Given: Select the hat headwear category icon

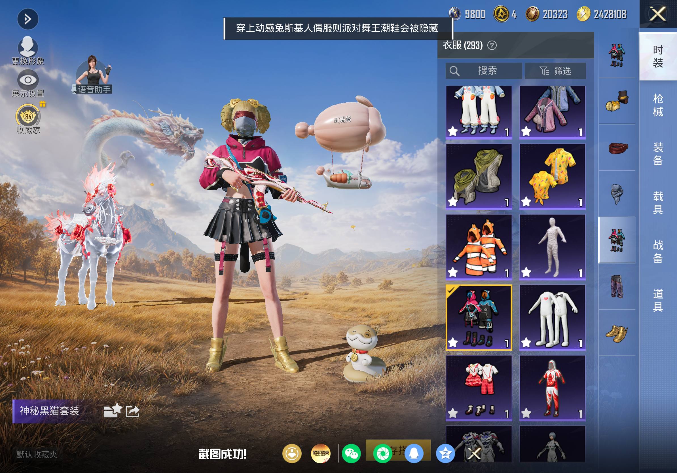Looking at the screenshot, I should coord(617,101).
